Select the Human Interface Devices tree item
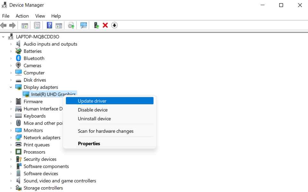This screenshot has width=308, height=192. (x=43, y=109)
